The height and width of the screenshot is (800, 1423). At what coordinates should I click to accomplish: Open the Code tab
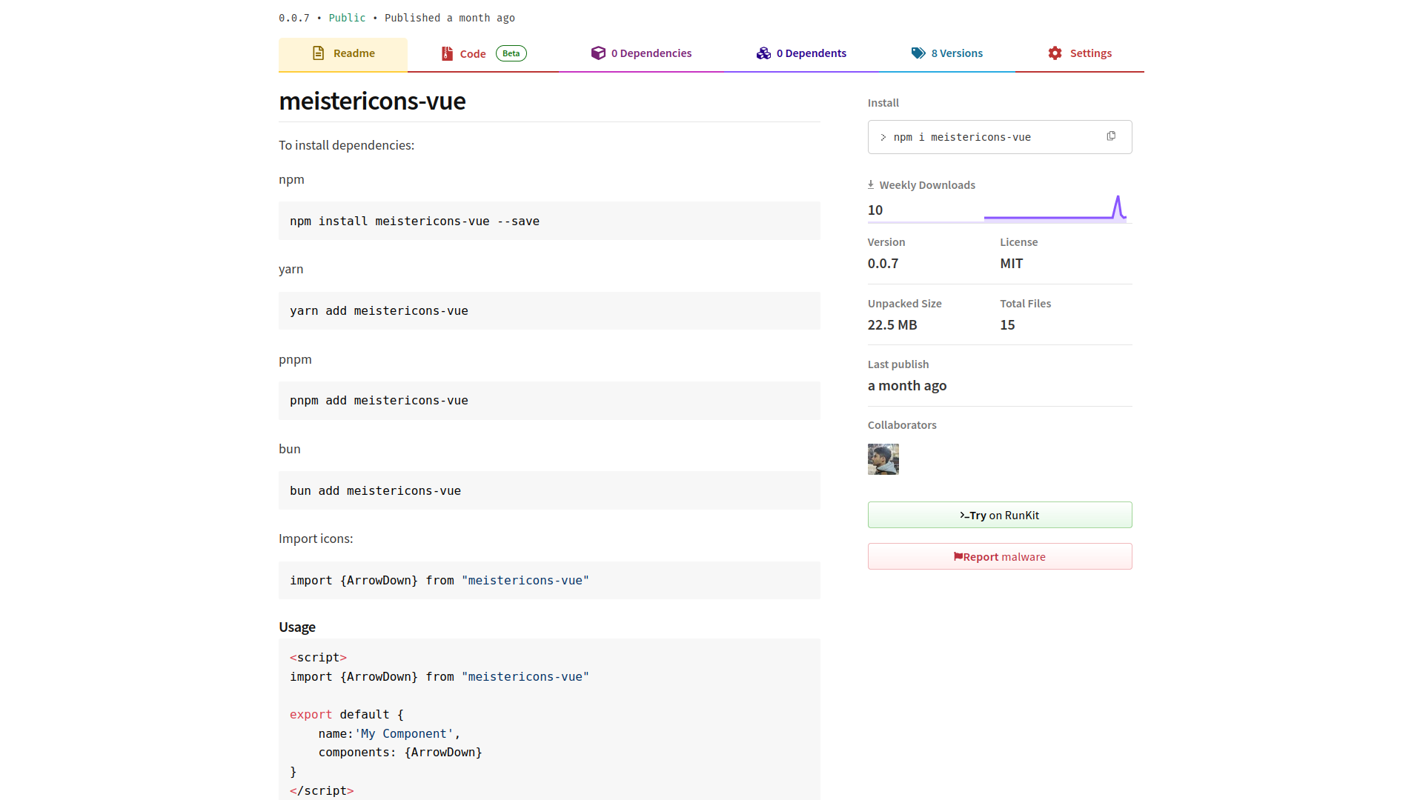click(473, 54)
